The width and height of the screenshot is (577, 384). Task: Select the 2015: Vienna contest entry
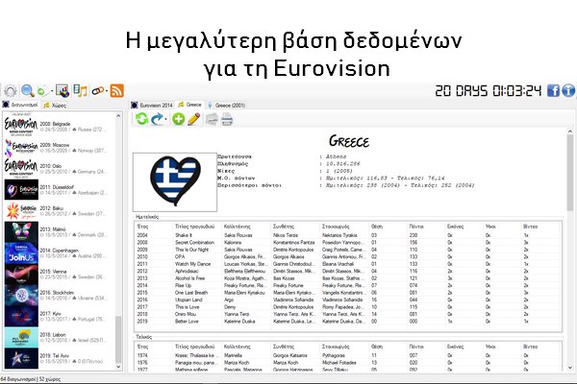pyautogui.click(x=59, y=275)
